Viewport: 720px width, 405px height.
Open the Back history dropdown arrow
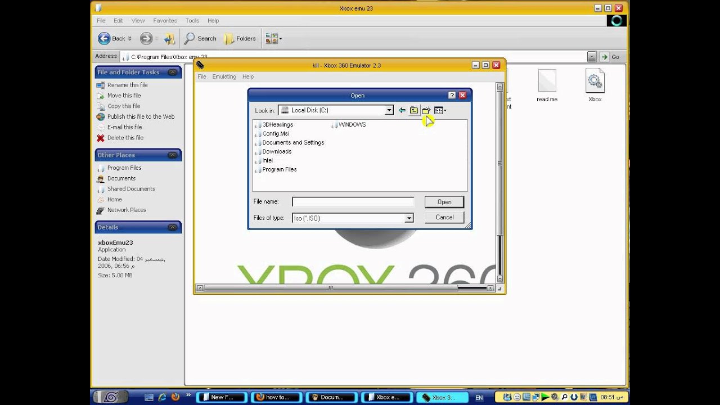click(x=130, y=39)
